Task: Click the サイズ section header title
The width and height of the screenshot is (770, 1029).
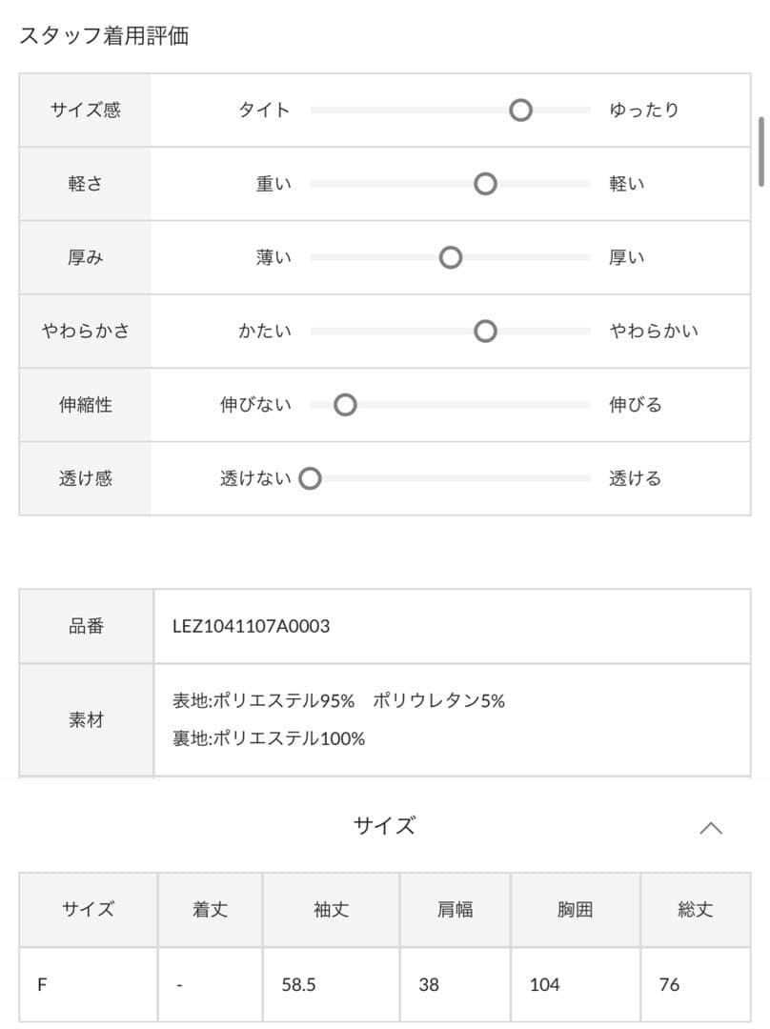Action: click(x=385, y=825)
